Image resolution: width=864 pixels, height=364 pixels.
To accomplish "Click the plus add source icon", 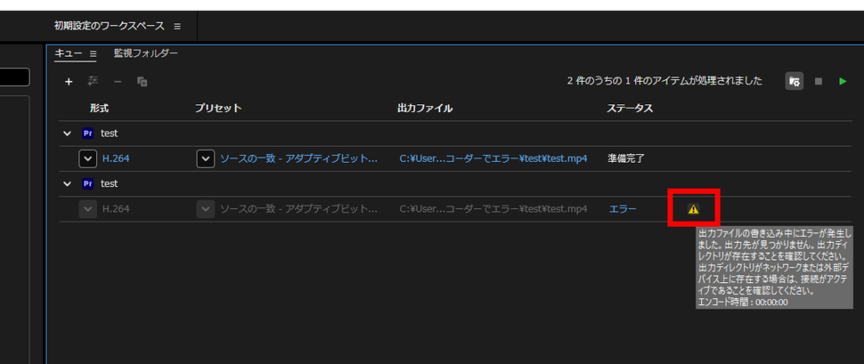I will pos(69,82).
